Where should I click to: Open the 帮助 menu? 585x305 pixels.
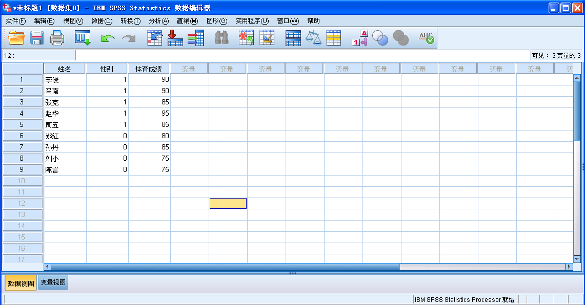(x=313, y=21)
